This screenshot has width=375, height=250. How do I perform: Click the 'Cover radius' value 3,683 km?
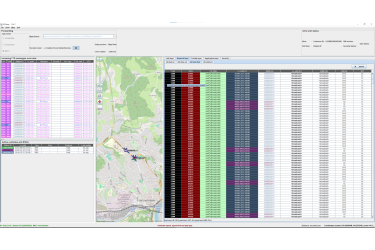112,51
